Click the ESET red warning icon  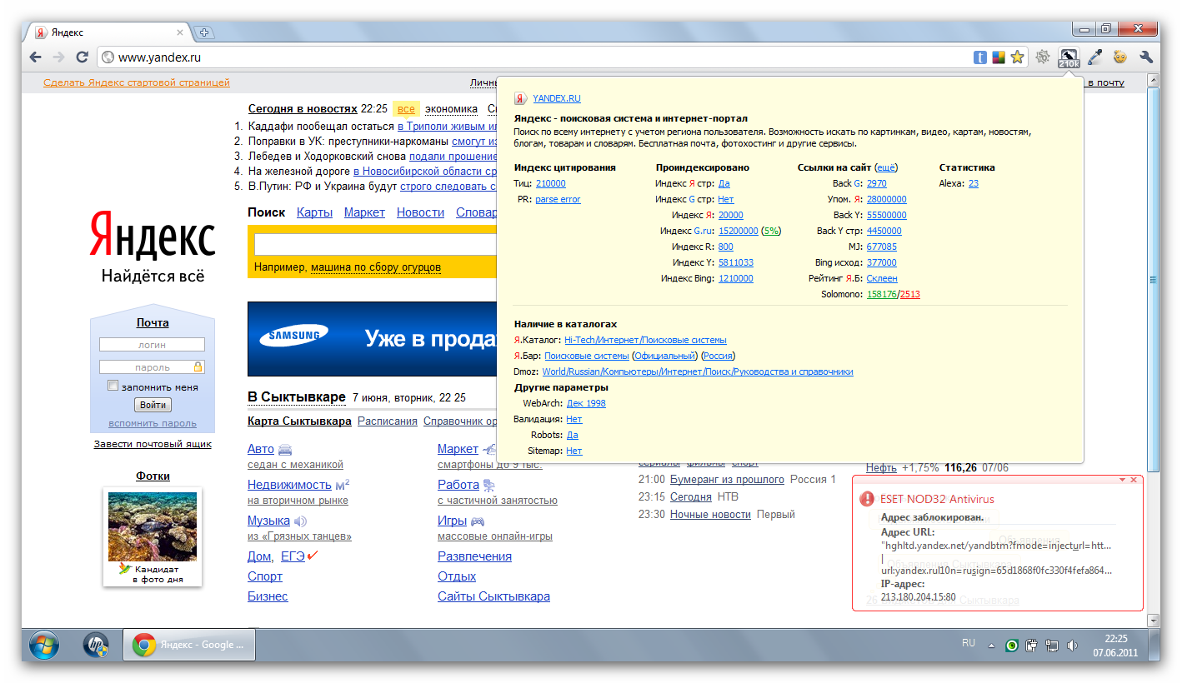[x=867, y=499]
